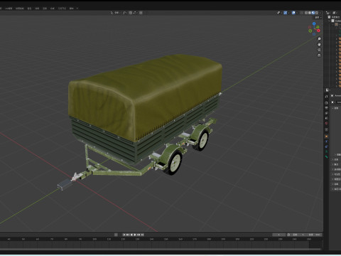Select solid viewport shading
This screenshot has height=256, width=341.
[x=310, y=13]
